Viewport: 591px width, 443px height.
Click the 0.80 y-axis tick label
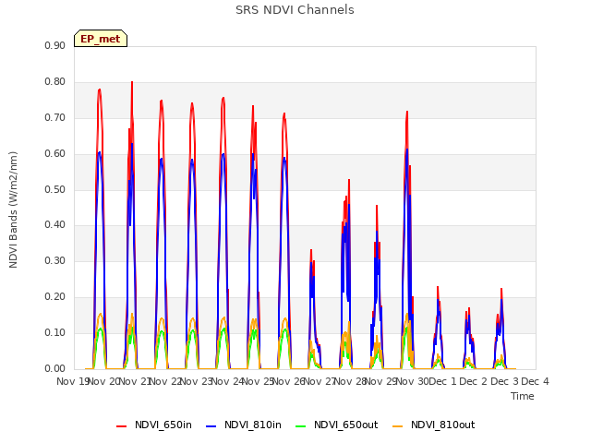point(54,82)
